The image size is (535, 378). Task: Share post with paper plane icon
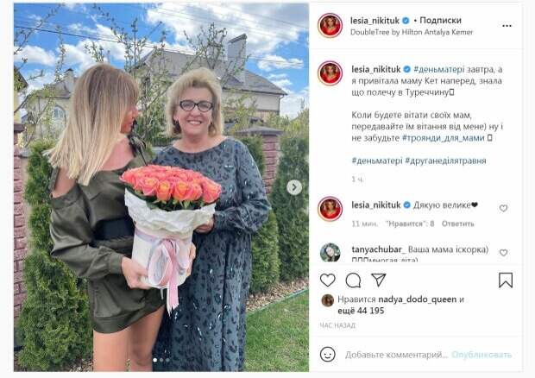(379, 280)
